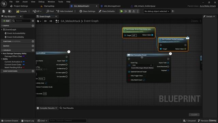Collapse the EventGraph tree node
The height and width of the screenshot is (123, 218).
click(2, 30)
